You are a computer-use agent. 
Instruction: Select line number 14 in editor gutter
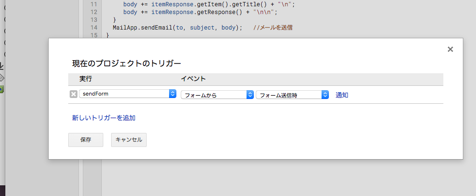[94, 28]
